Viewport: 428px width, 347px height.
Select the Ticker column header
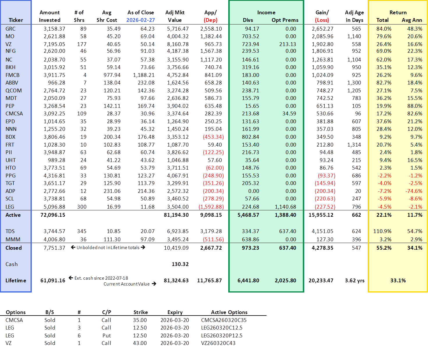(16, 20)
